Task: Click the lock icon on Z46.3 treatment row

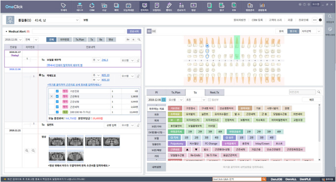Action: point(138,60)
